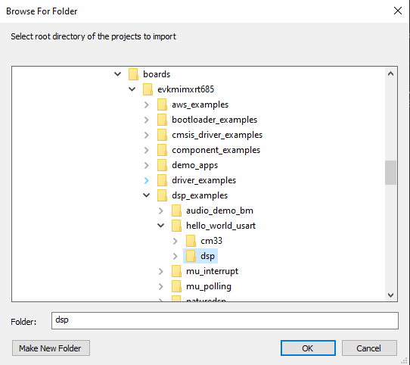Click the aws_examples folder icon
The image size is (410, 365).
coord(162,105)
